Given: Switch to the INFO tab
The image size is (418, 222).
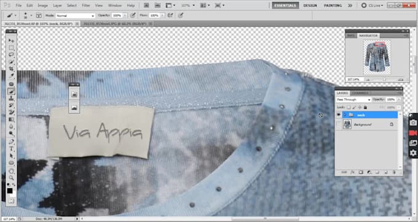Looking at the screenshot, I should click(350, 36).
